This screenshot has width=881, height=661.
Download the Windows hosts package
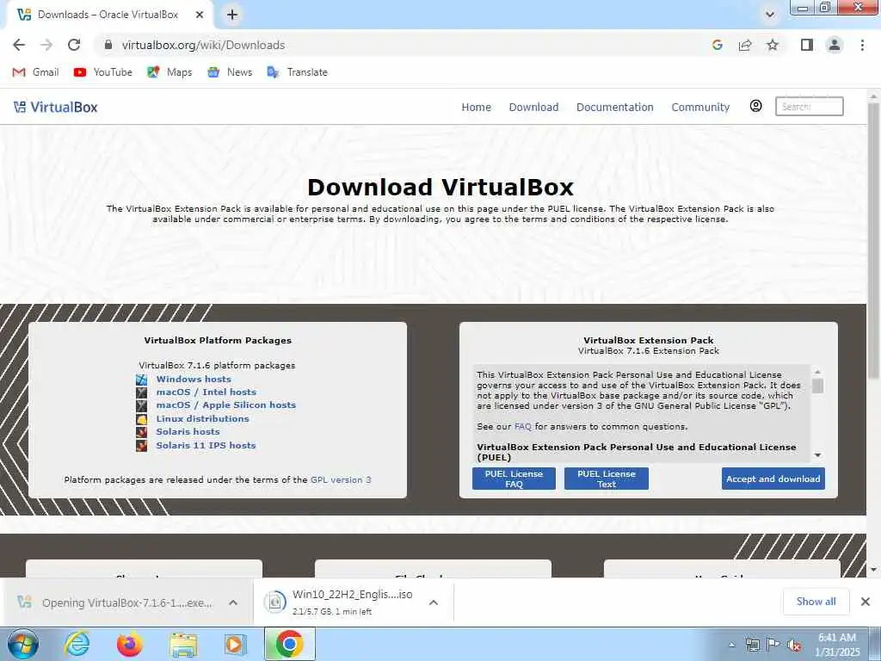tap(194, 379)
